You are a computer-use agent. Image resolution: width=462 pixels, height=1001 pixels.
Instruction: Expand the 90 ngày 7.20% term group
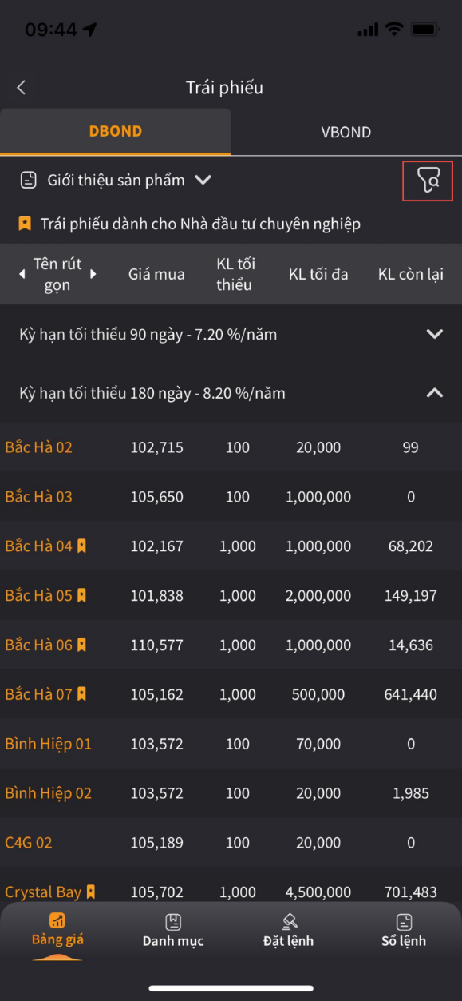coord(231,334)
